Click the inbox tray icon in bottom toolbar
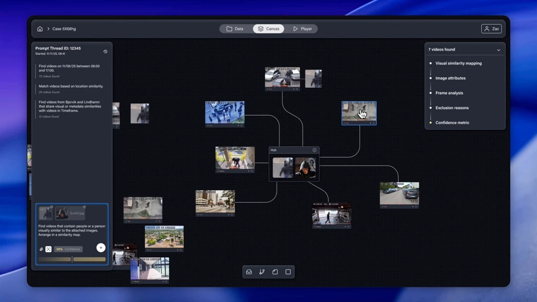This screenshot has width=537, height=302. (x=249, y=272)
